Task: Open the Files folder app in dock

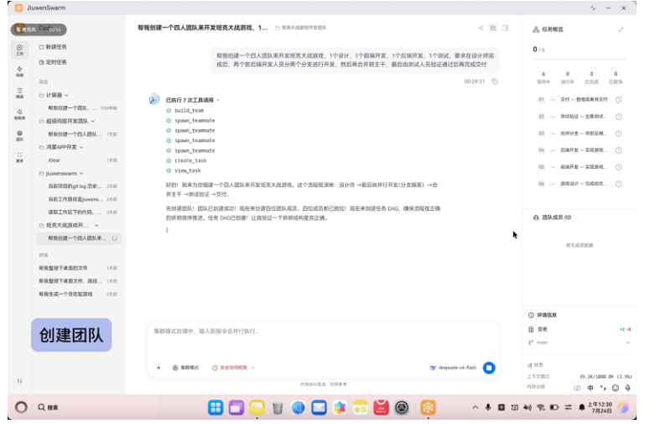Action: [257, 408]
